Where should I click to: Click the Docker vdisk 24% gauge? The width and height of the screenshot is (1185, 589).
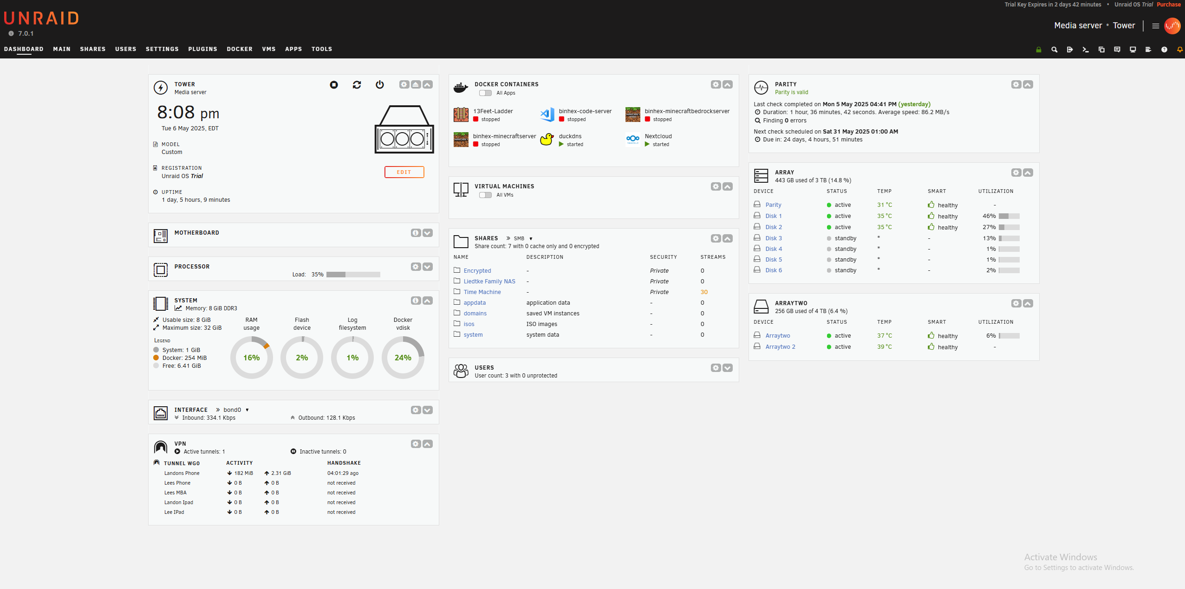(x=403, y=358)
